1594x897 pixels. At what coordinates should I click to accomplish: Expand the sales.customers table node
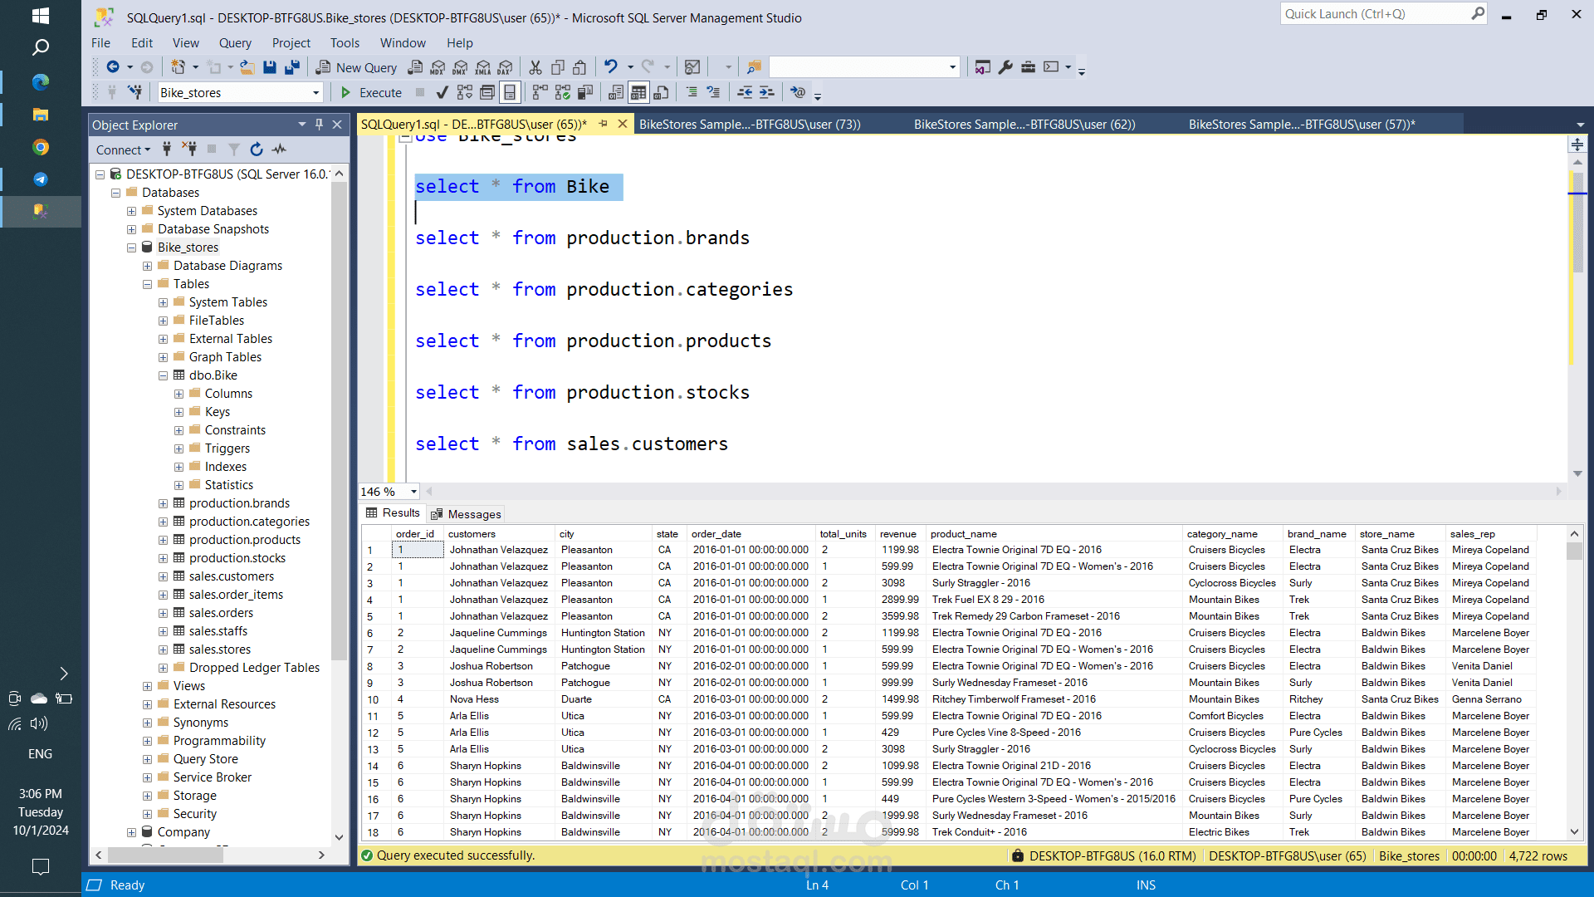tap(164, 576)
